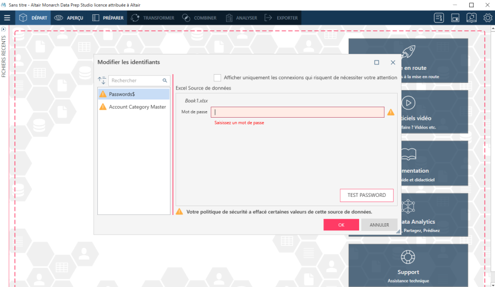Screen dimensions: 495x287
Task: Click the sort order icon beside Rechercher
Action: point(102,80)
